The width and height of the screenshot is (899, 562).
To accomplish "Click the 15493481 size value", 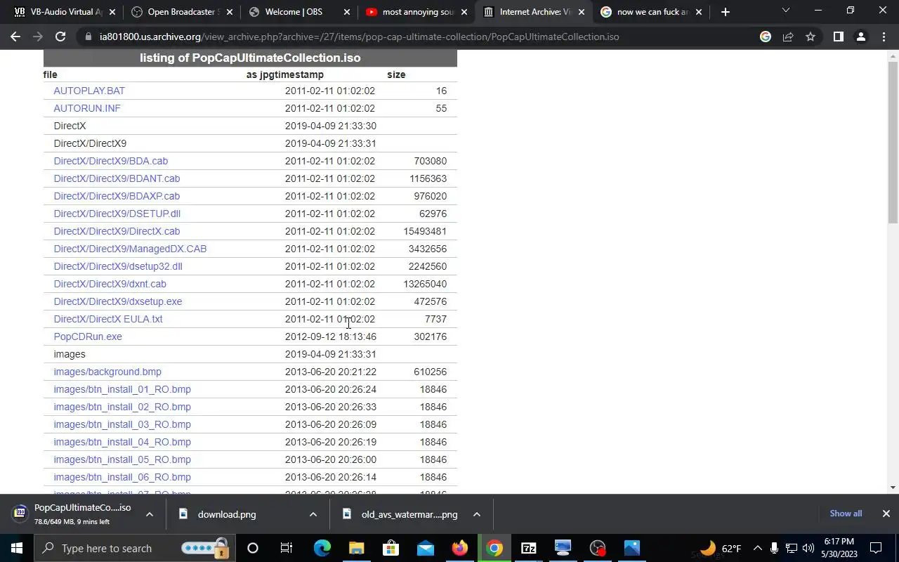I will pos(425,231).
